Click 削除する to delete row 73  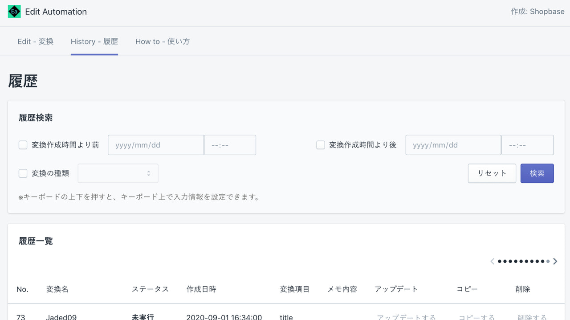[532, 317]
